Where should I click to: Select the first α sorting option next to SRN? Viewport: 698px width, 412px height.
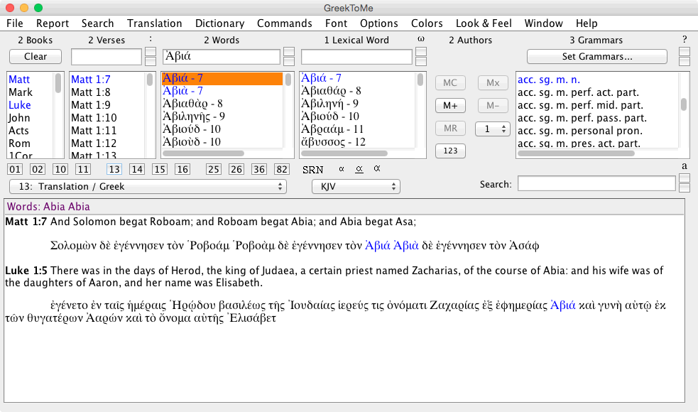tap(342, 170)
